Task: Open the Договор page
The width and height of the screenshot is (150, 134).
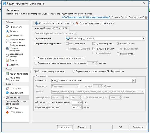Action: (14, 108)
